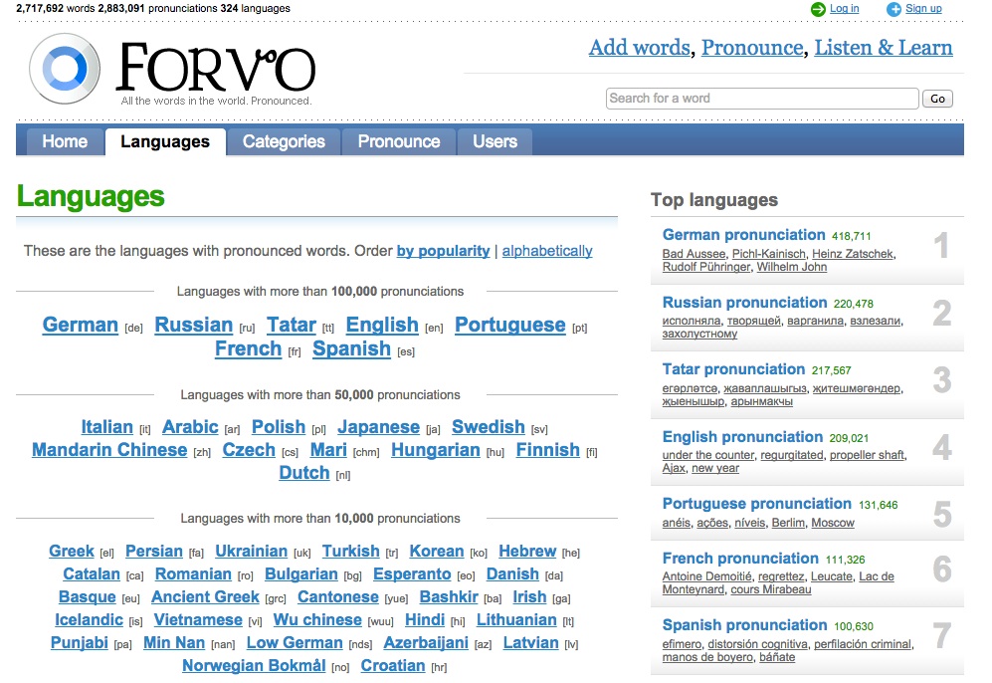Open the Pronounce tab
Screen dimensions: 992x683
click(x=398, y=141)
